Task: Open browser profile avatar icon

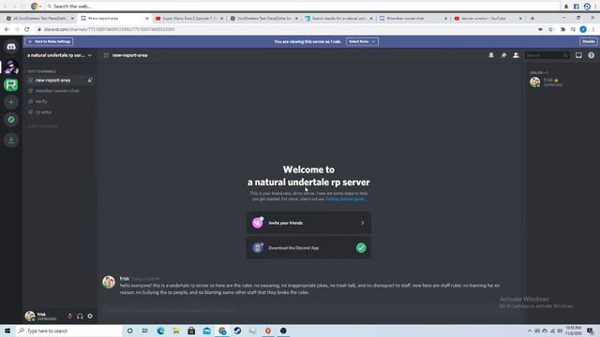Action: pyautogui.click(x=583, y=29)
